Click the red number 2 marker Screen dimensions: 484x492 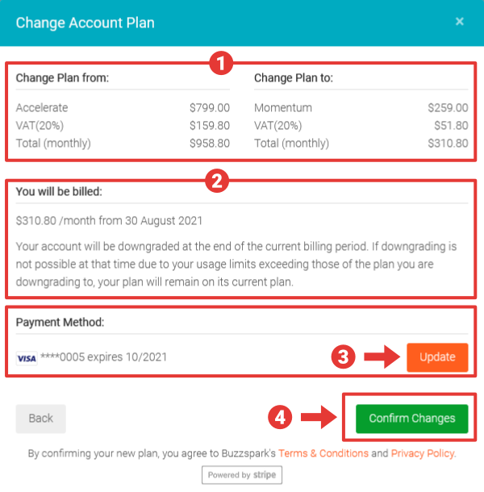[214, 181]
